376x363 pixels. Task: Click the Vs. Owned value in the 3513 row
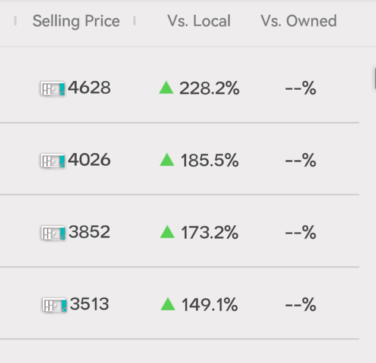tap(300, 305)
